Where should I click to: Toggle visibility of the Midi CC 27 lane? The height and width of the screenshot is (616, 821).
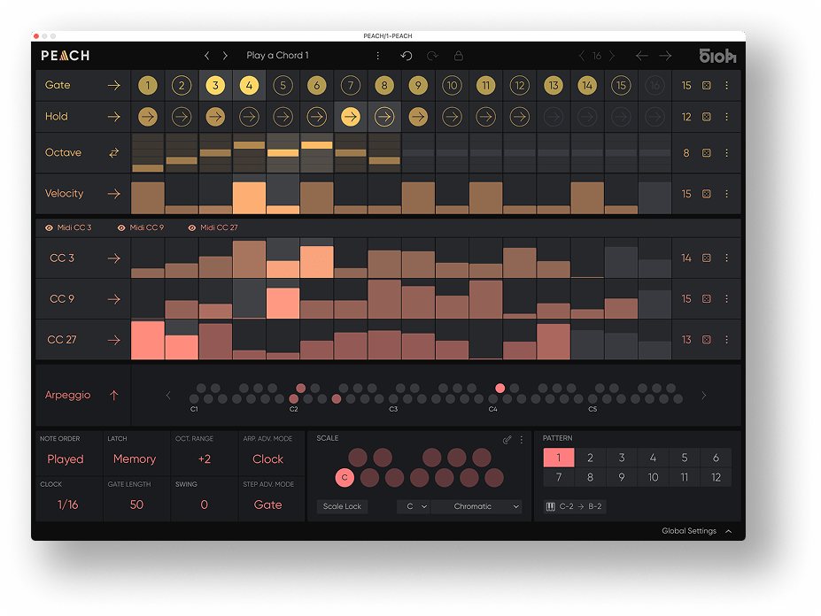tap(192, 227)
